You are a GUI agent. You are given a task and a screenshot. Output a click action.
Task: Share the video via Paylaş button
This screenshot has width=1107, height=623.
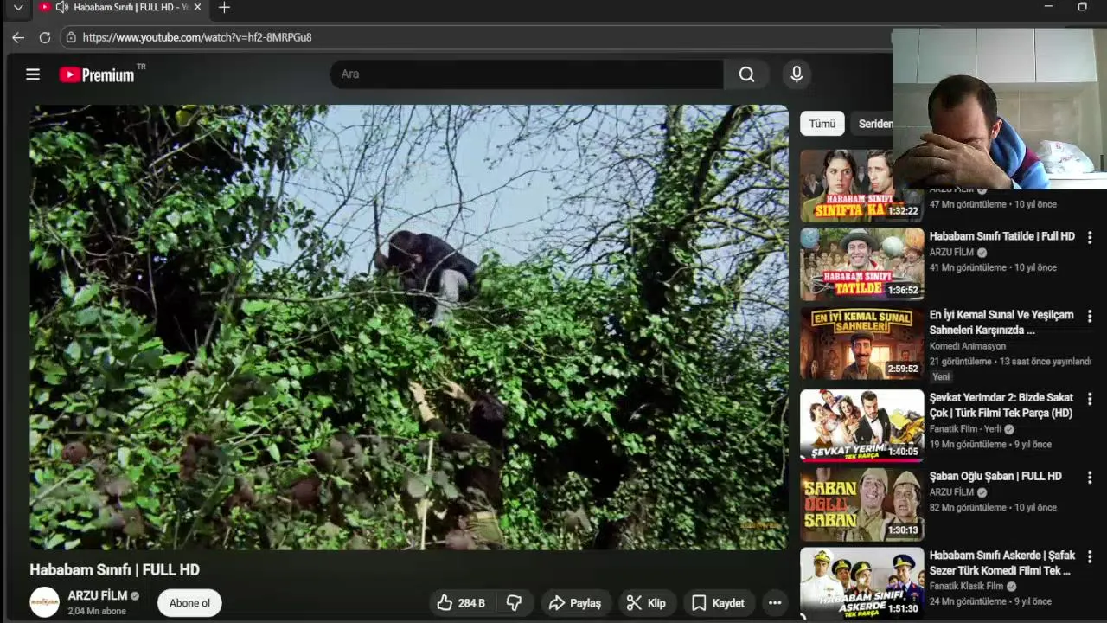[575, 603]
